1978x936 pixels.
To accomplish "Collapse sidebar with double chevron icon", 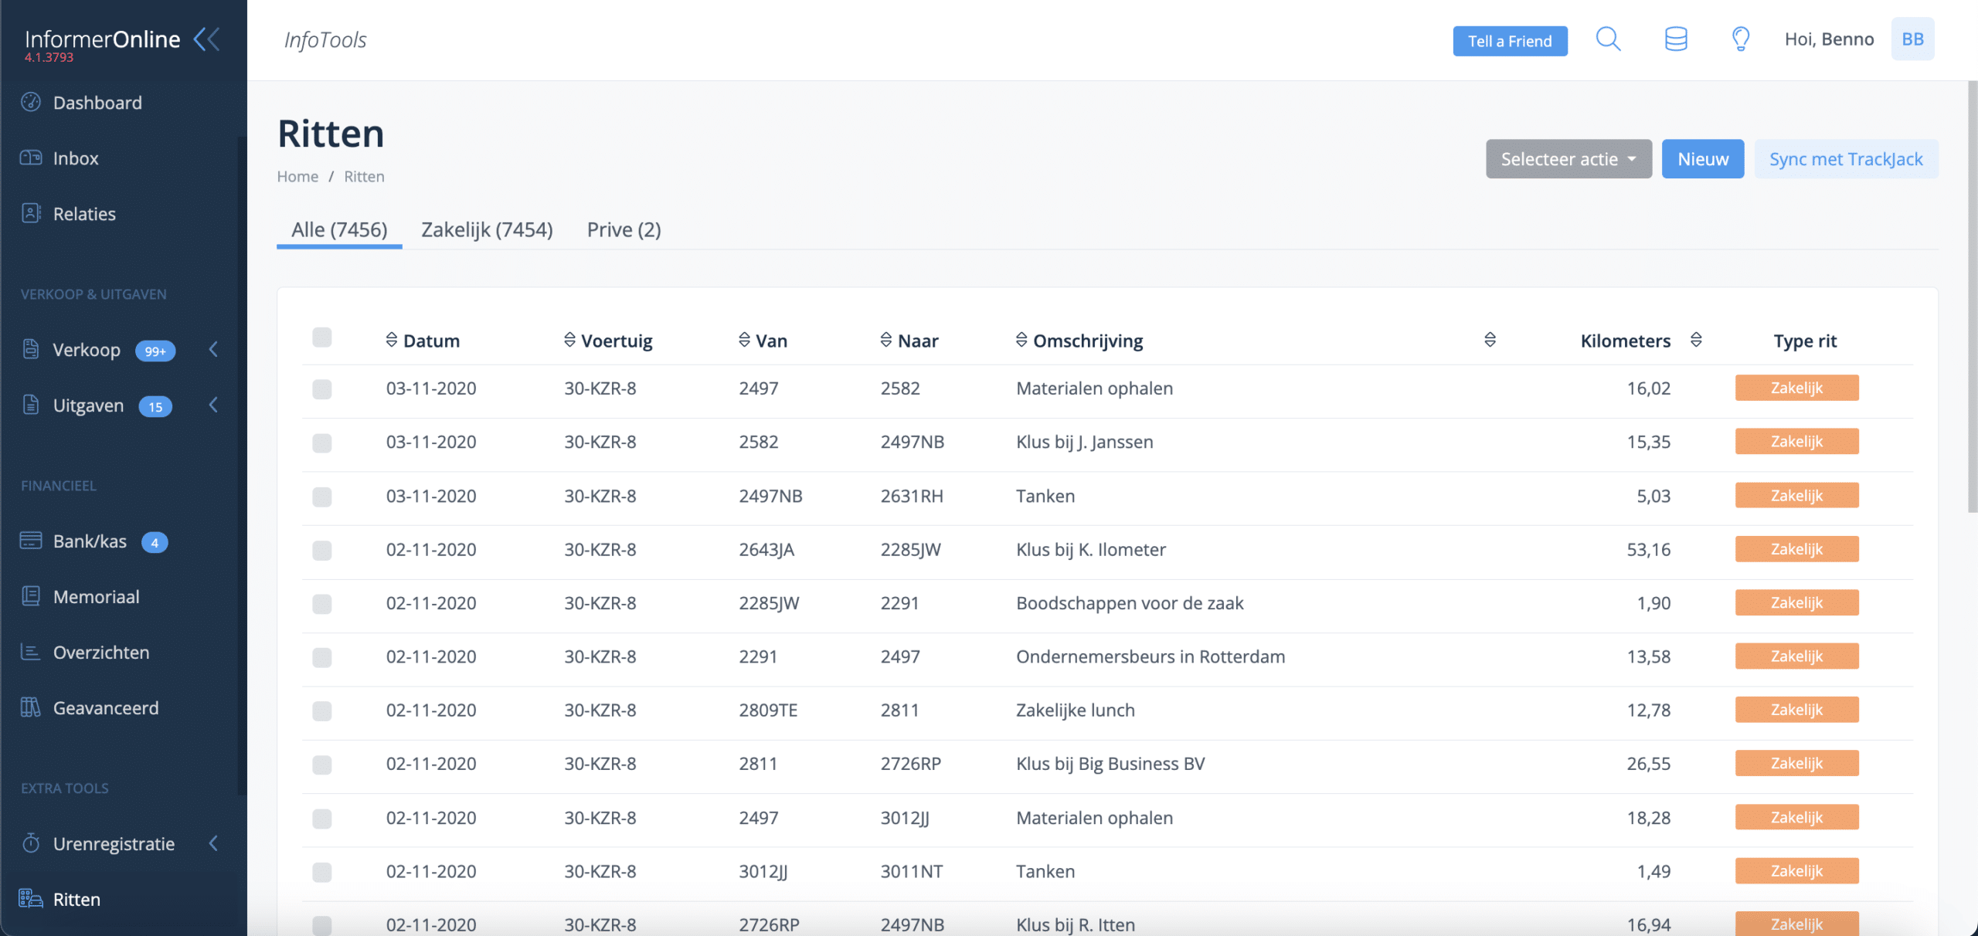I will (x=207, y=39).
